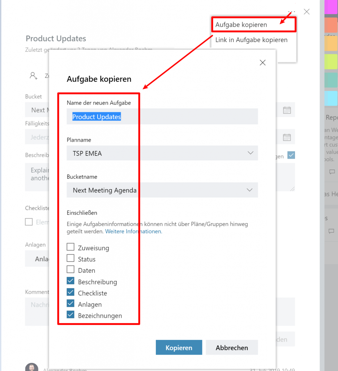338x371 pixels.
Task: Click the due date calendar icon
Action: [x=287, y=137]
